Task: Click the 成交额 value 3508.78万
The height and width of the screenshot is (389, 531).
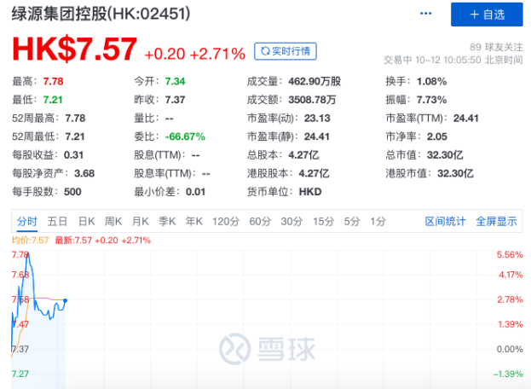Action: coord(312,100)
